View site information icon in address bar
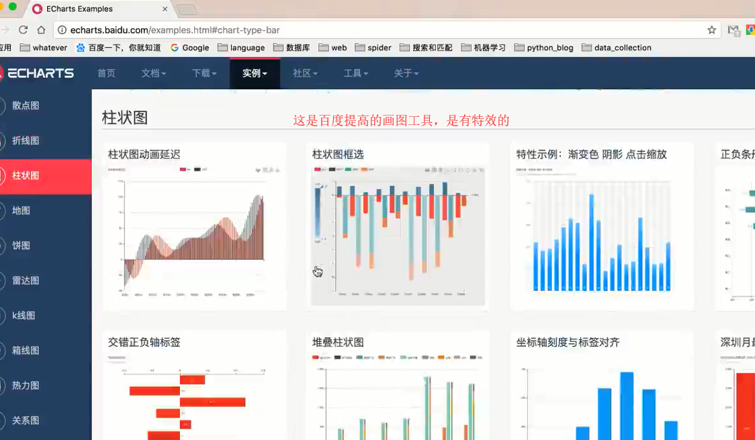Image resolution: width=755 pixels, height=440 pixels. point(62,30)
